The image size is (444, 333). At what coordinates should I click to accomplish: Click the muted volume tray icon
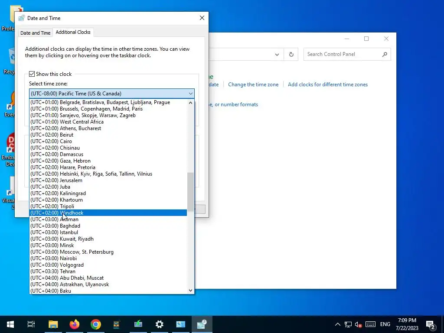[x=359, y=324]
